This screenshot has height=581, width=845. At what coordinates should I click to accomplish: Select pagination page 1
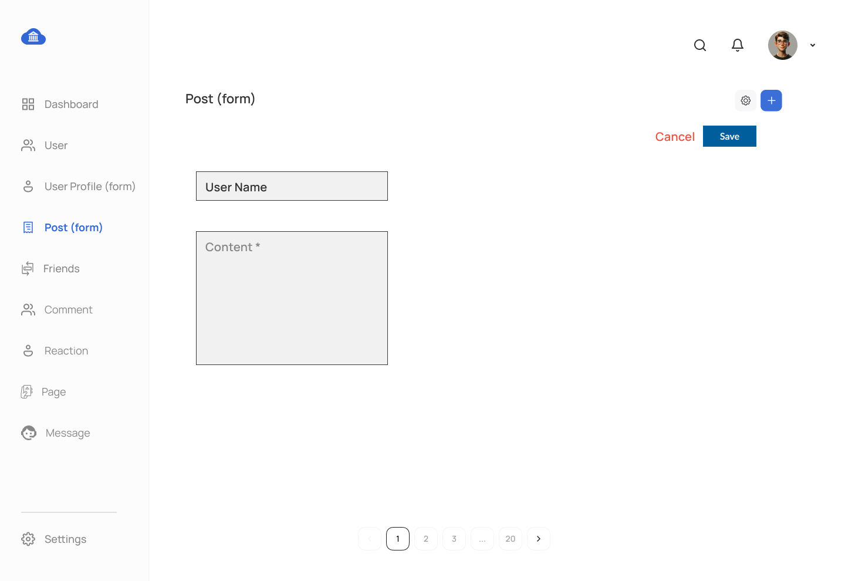tap(398, 539)
